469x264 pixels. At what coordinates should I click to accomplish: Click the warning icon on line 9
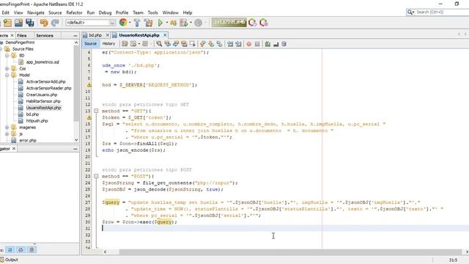click(89, 85)
